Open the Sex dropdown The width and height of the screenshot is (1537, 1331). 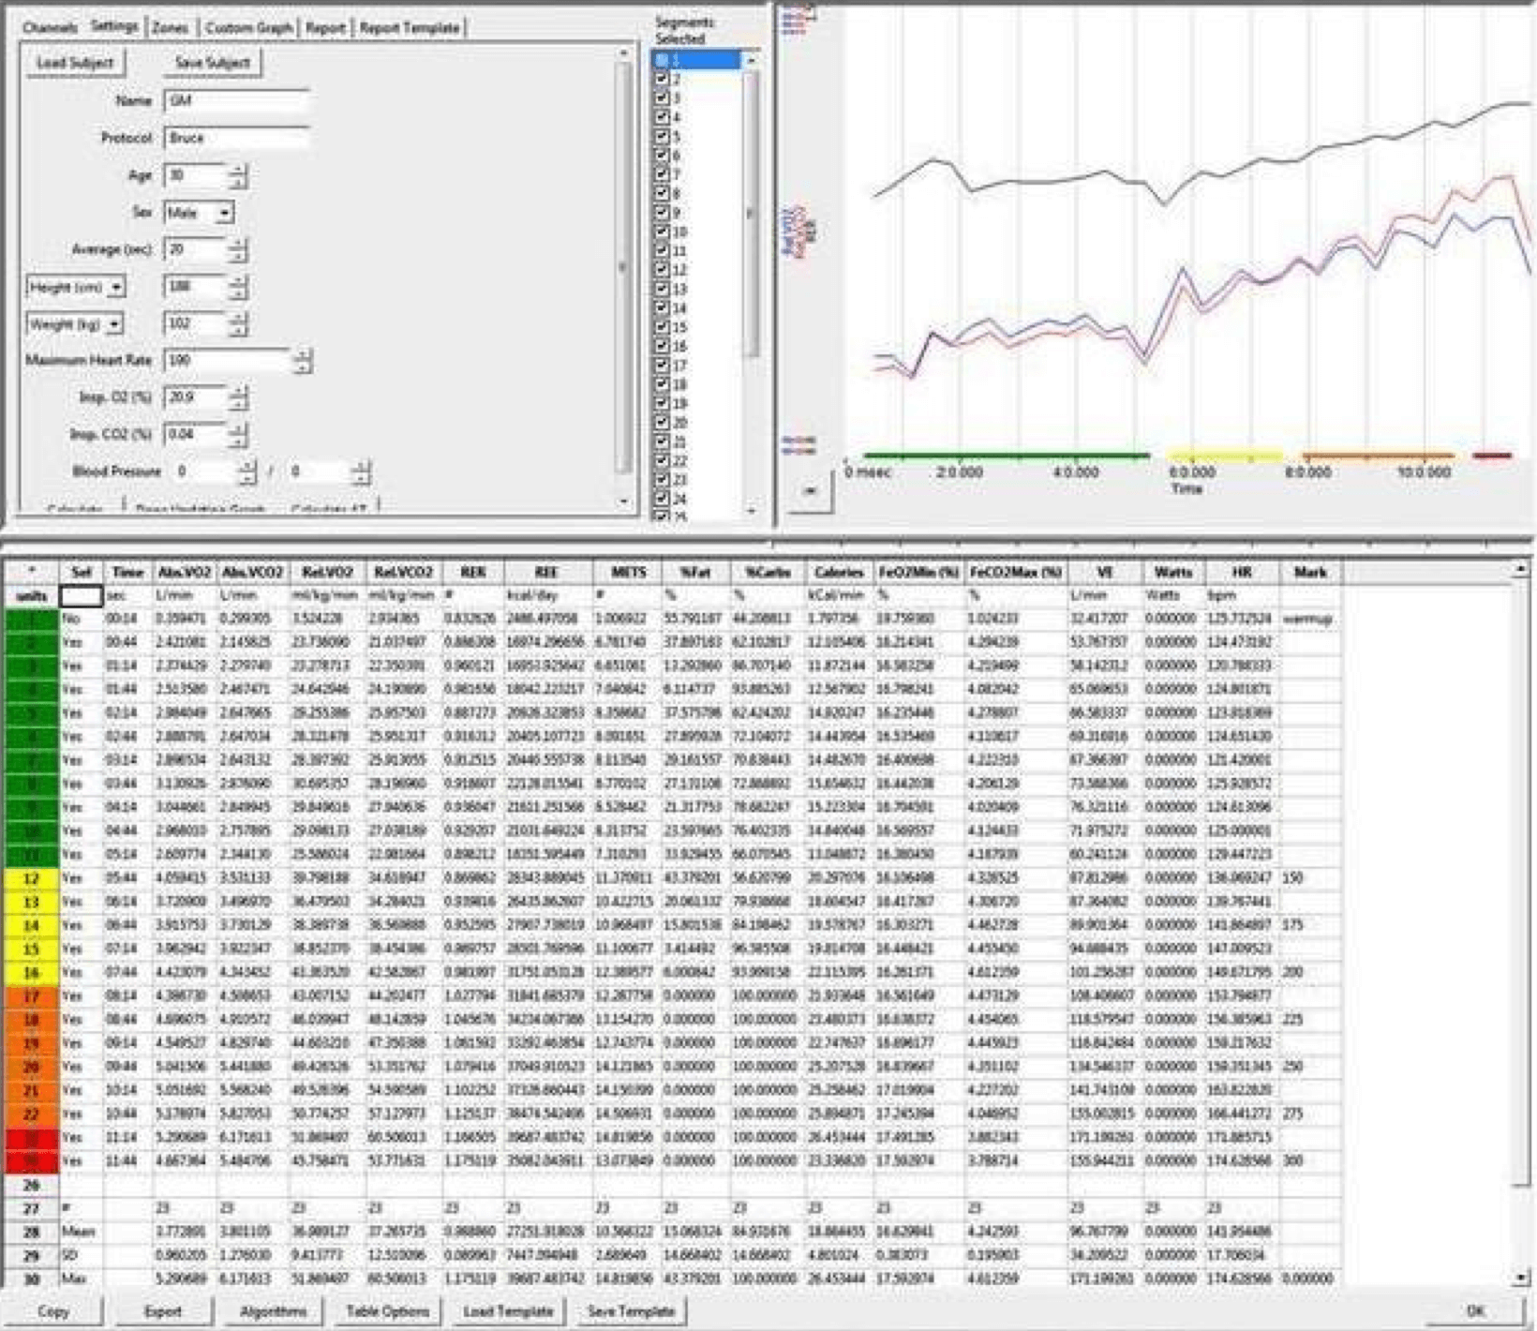click(223, 213)
